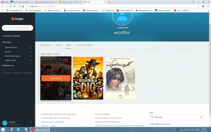
Task: Click the woolfier avatar in the sidebar
Action: (x=5, y=123)
